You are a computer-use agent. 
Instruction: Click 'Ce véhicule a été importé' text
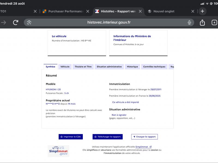[126, 102]
